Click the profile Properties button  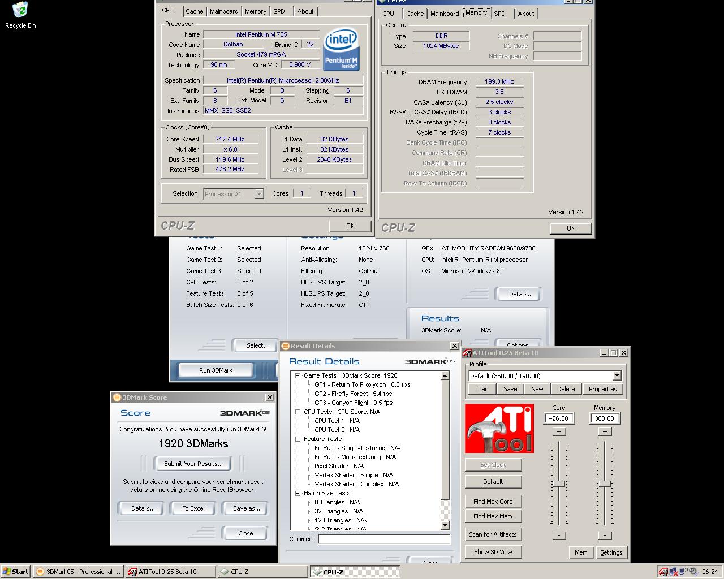602,389
